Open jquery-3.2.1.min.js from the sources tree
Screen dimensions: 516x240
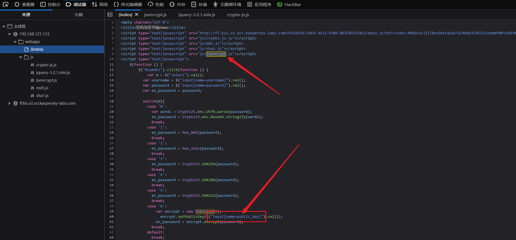coord(53,73)
